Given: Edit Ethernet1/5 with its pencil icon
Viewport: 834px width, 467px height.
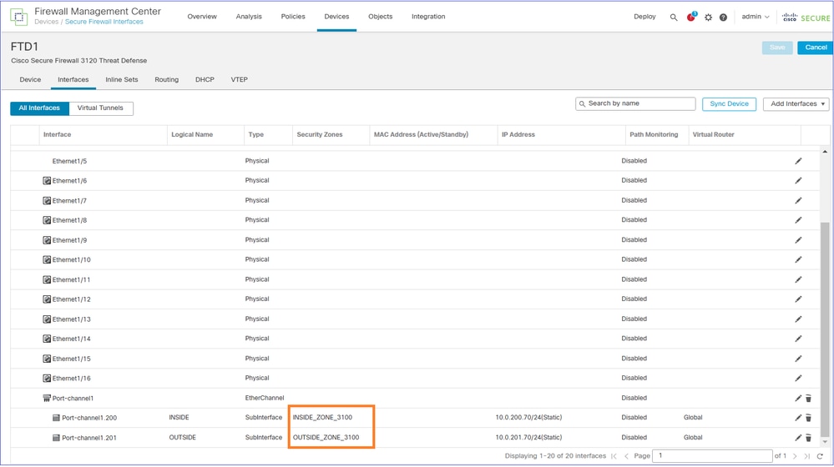Looking at the screenshot, I should coord(798,161).
